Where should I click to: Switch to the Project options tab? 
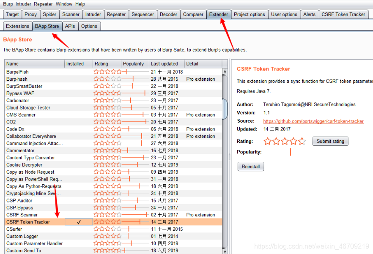250,14
